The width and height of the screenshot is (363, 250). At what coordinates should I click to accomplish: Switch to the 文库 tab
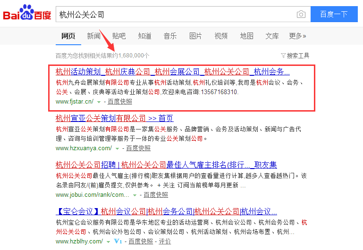[272, 36]
